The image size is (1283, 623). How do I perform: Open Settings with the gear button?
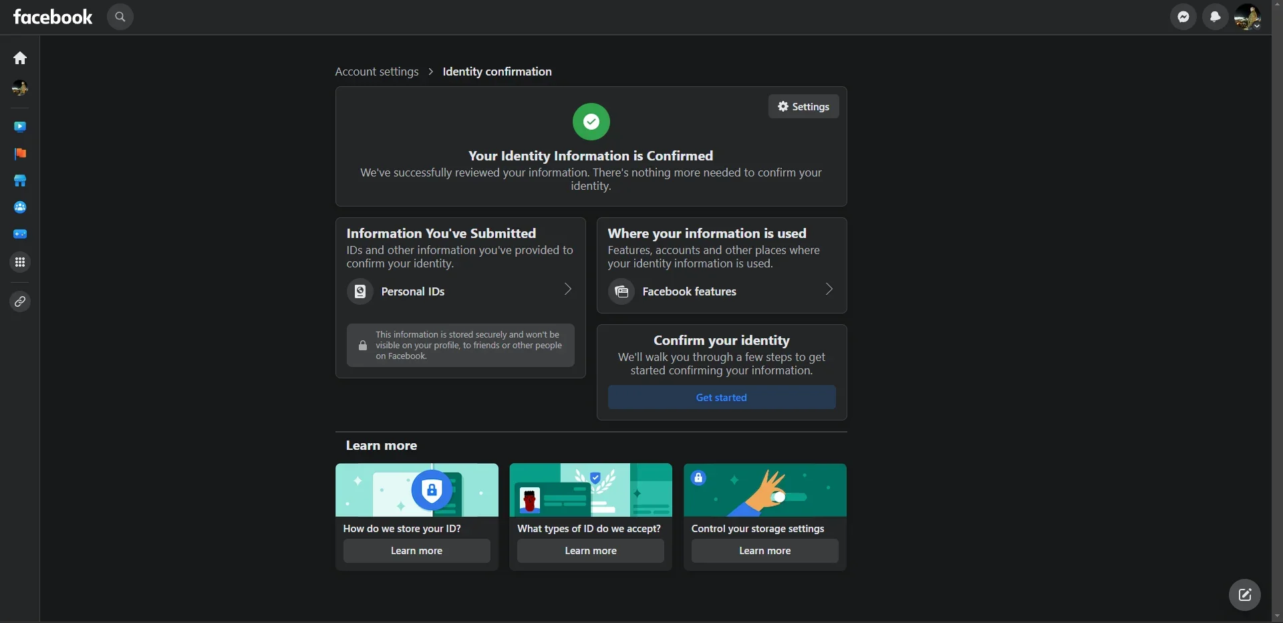[x=803, y=106]
